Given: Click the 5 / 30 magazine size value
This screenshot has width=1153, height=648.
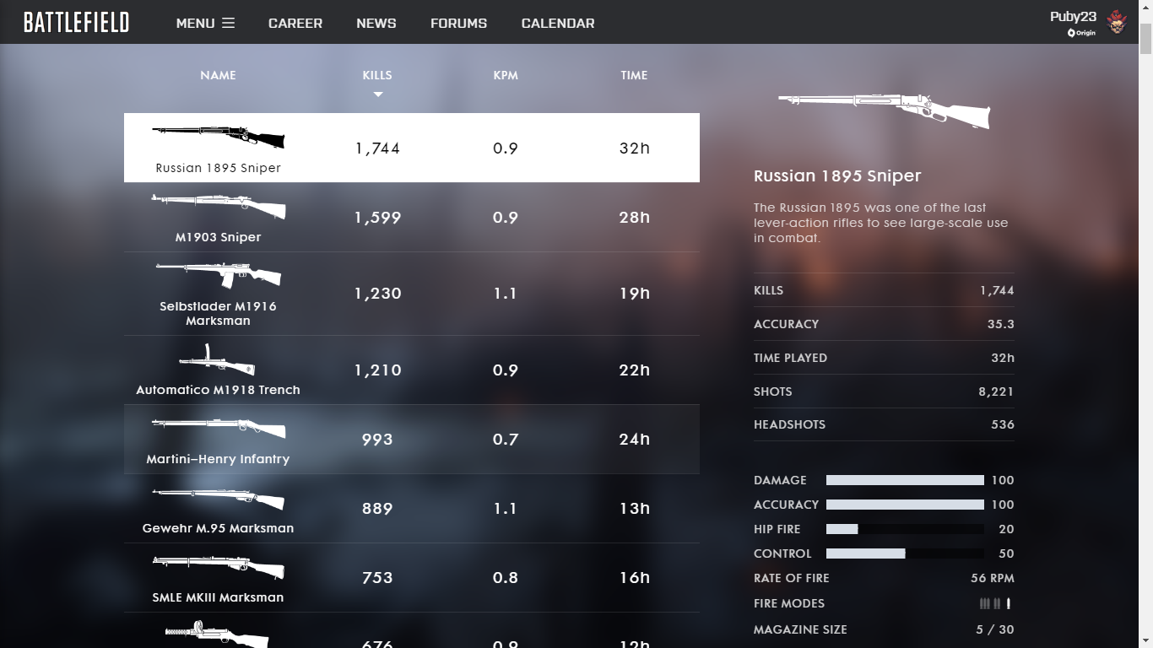Looking at the screenshot, I should 995,629.
